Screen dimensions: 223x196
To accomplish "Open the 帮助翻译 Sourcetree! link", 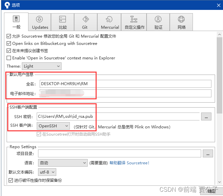I will click(x=129, y=163).
